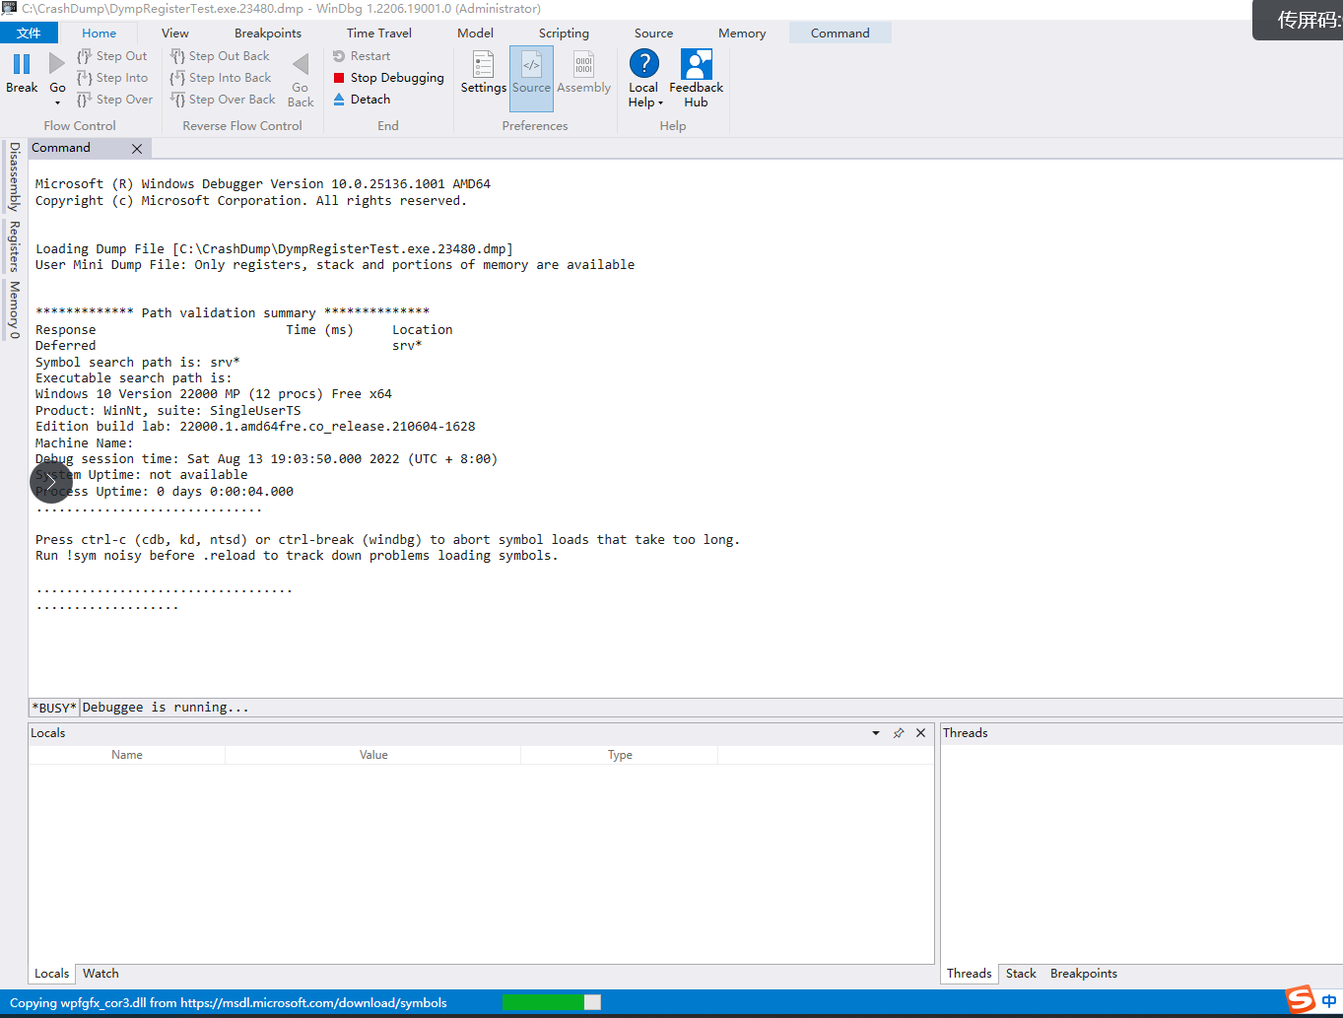The width and height of the screenshot is (1343, 1018).
Task: Close the Command window tab
Action: [x=137, y=149]
